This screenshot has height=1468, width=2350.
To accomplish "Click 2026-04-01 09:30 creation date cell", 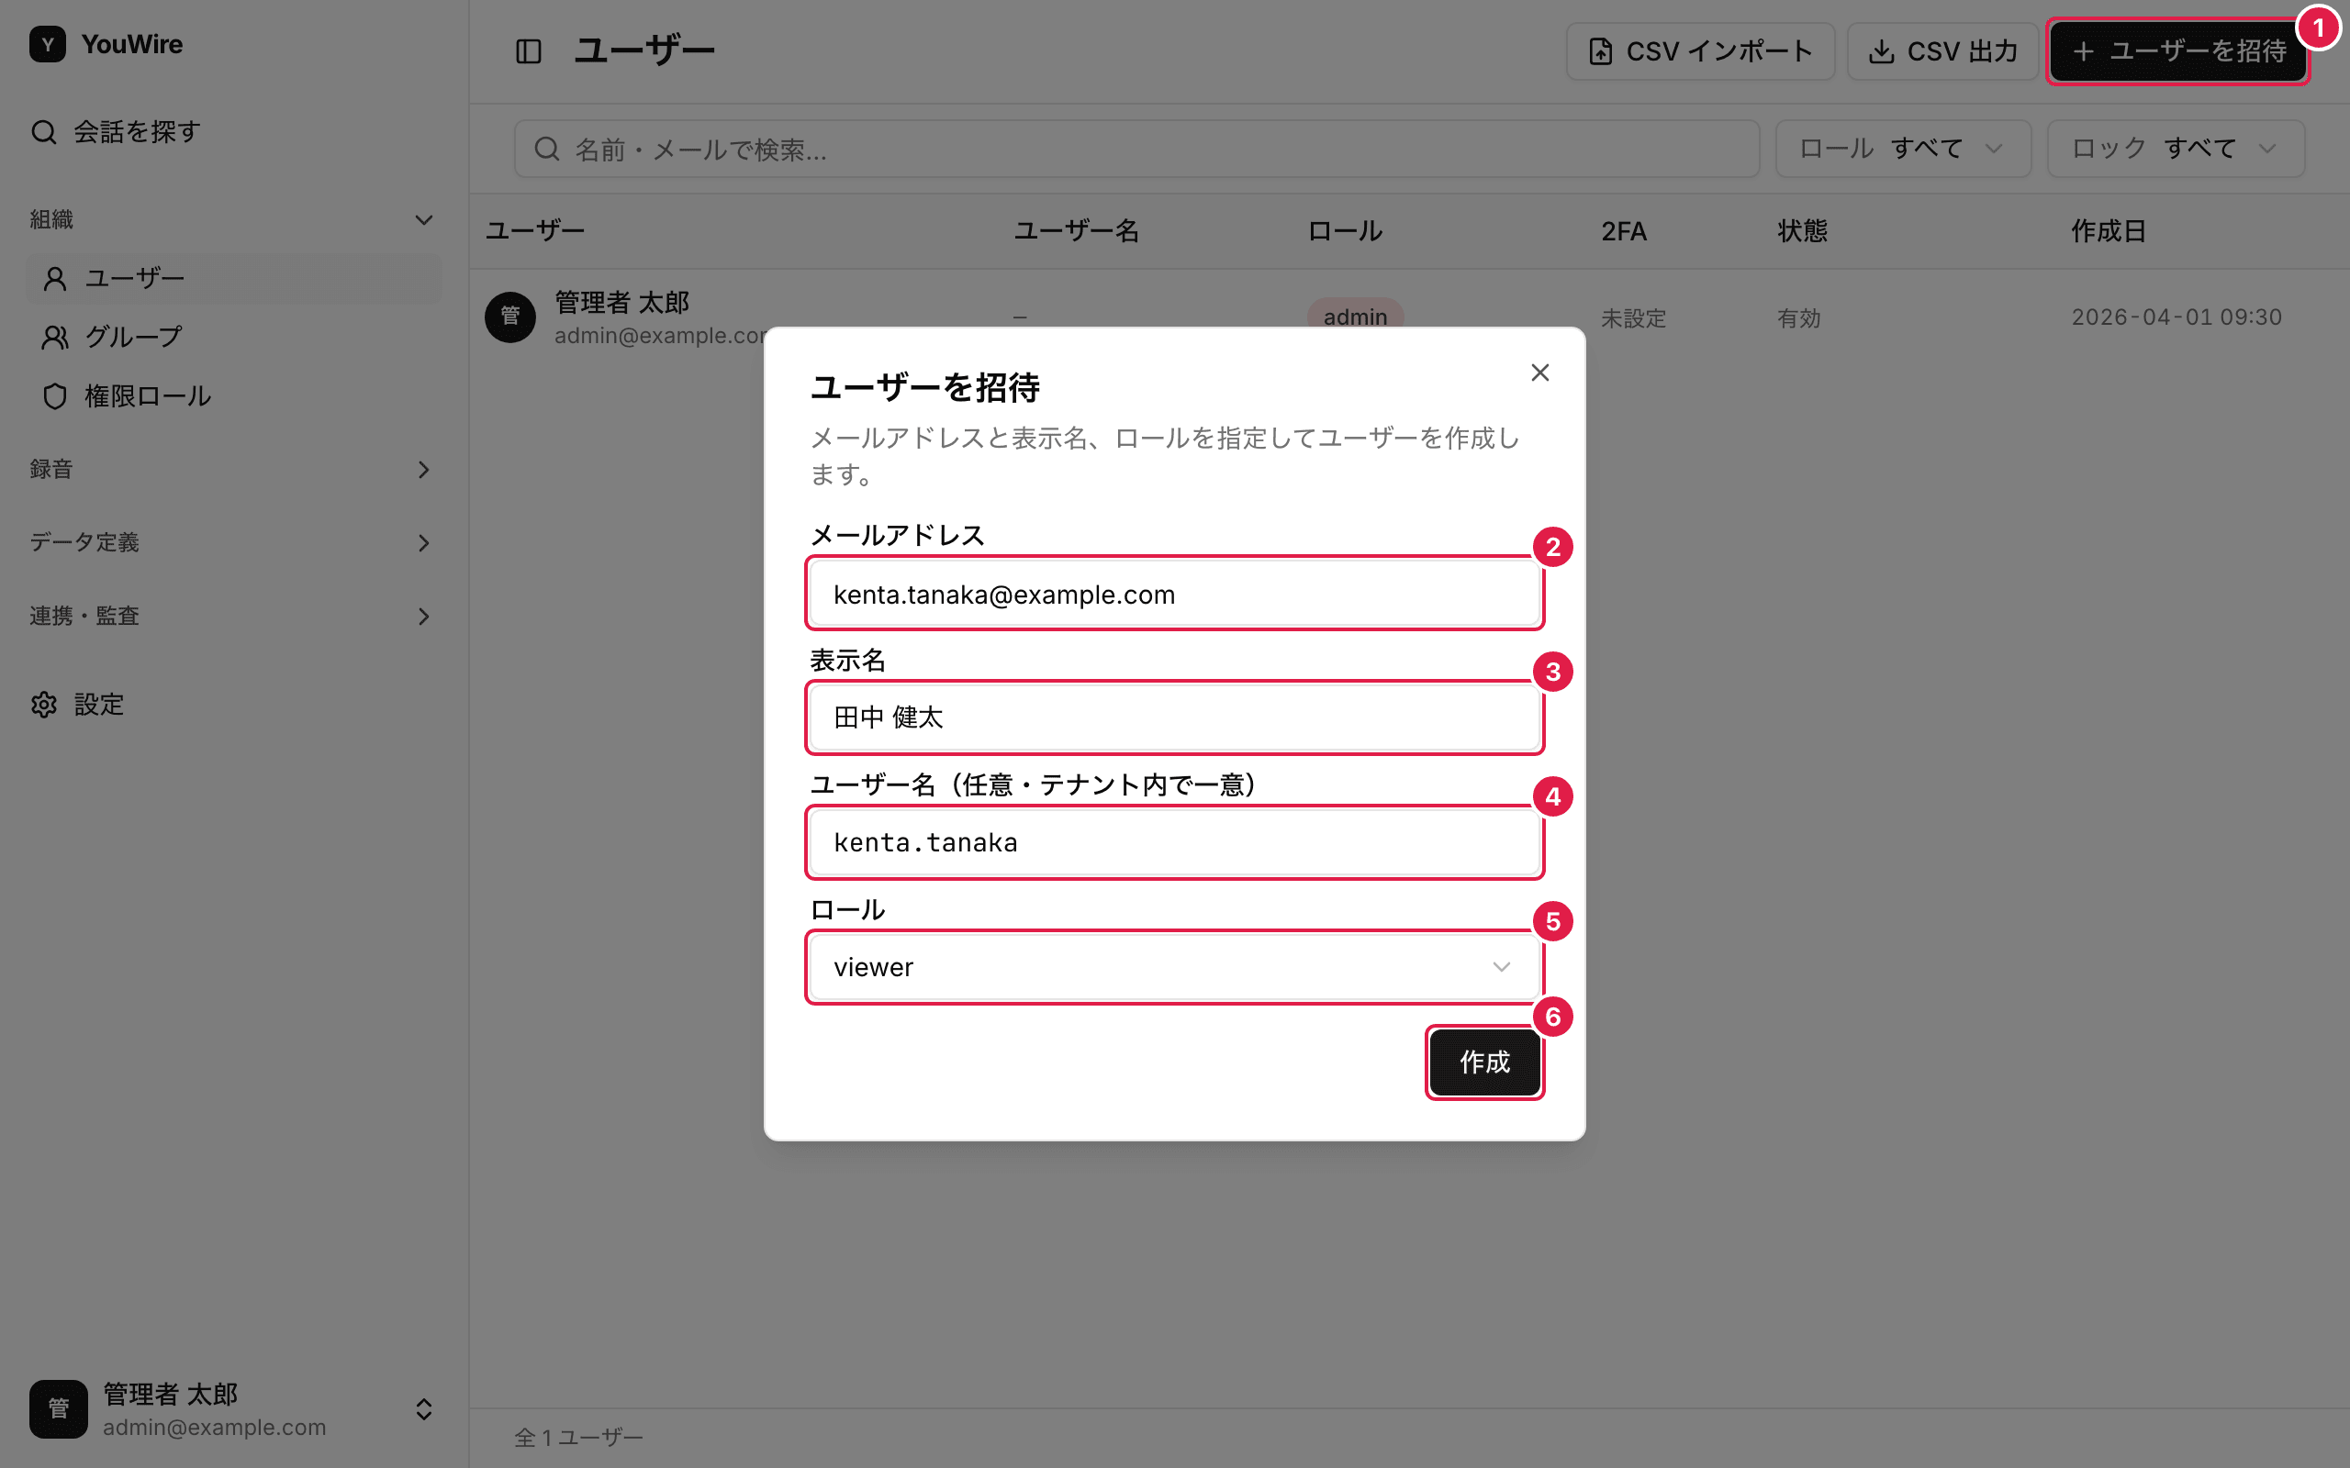I will pos(2177,317).
